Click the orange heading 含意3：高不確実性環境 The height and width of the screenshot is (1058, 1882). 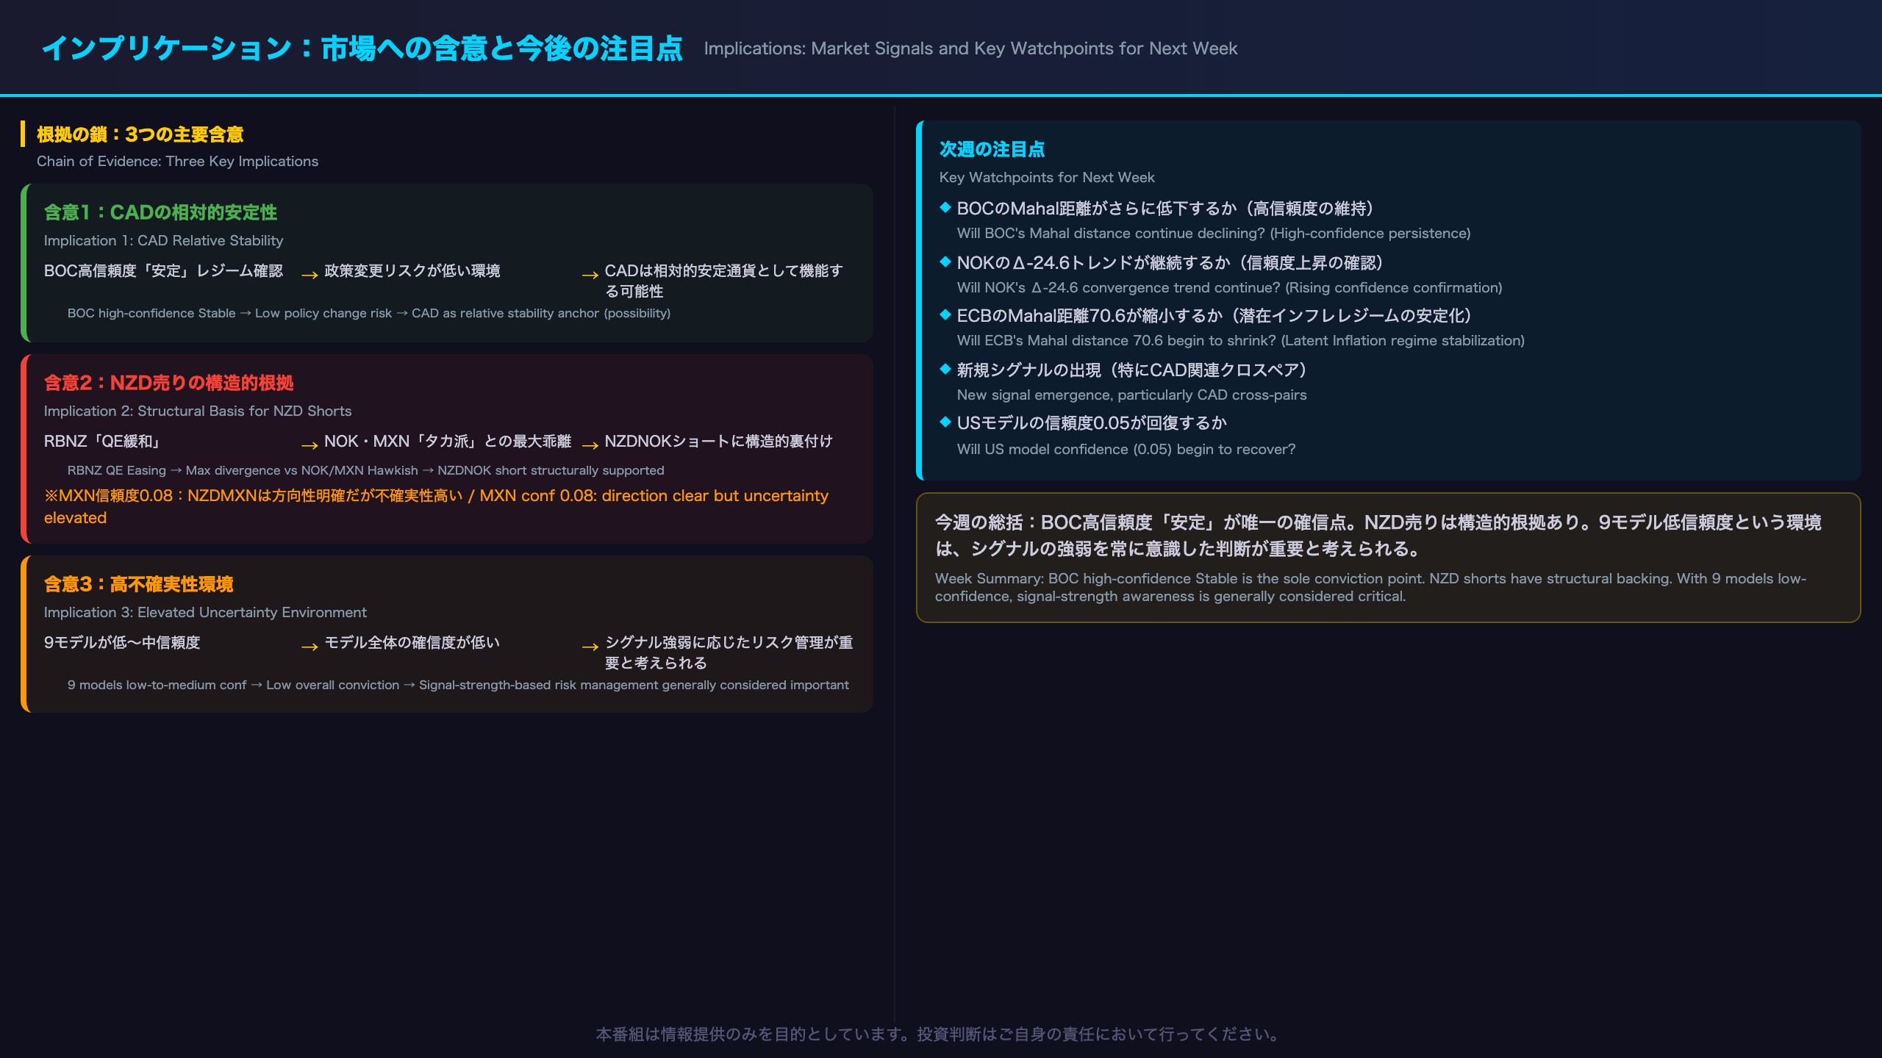[138, 584]
